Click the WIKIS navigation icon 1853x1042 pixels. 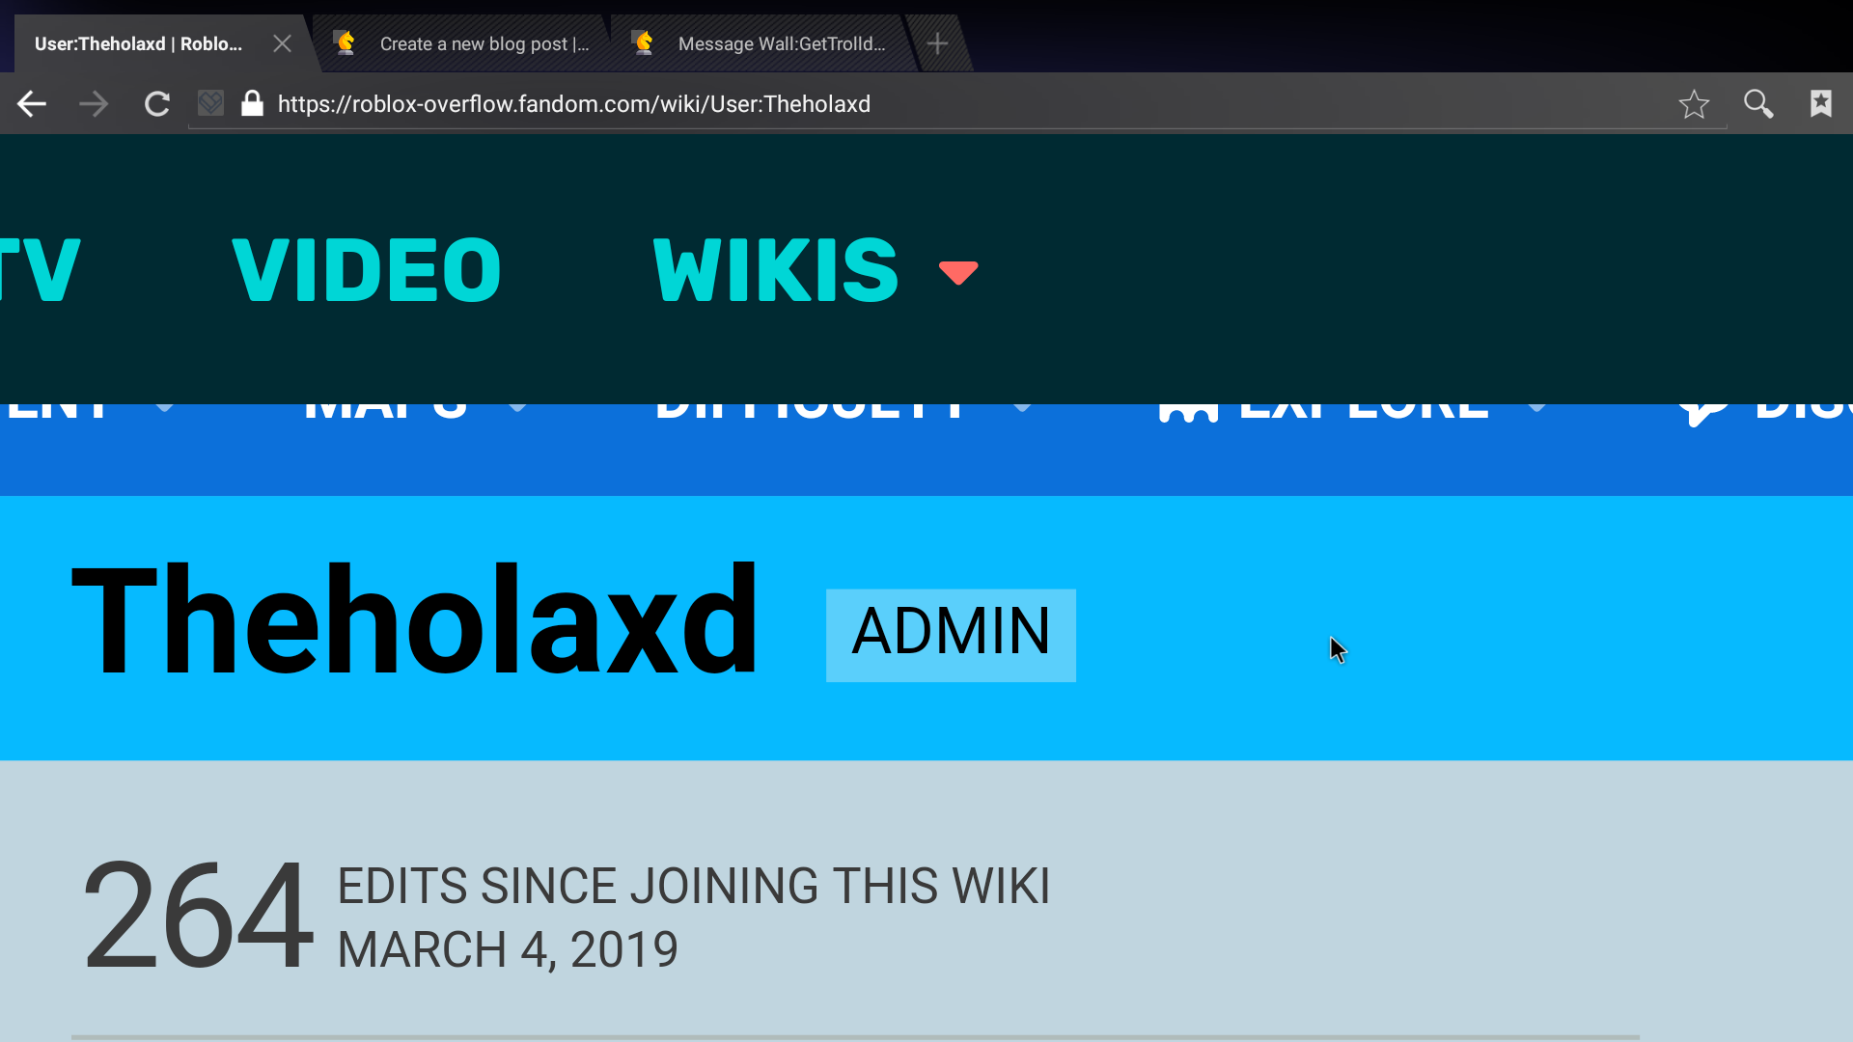[x=961, y=271]
